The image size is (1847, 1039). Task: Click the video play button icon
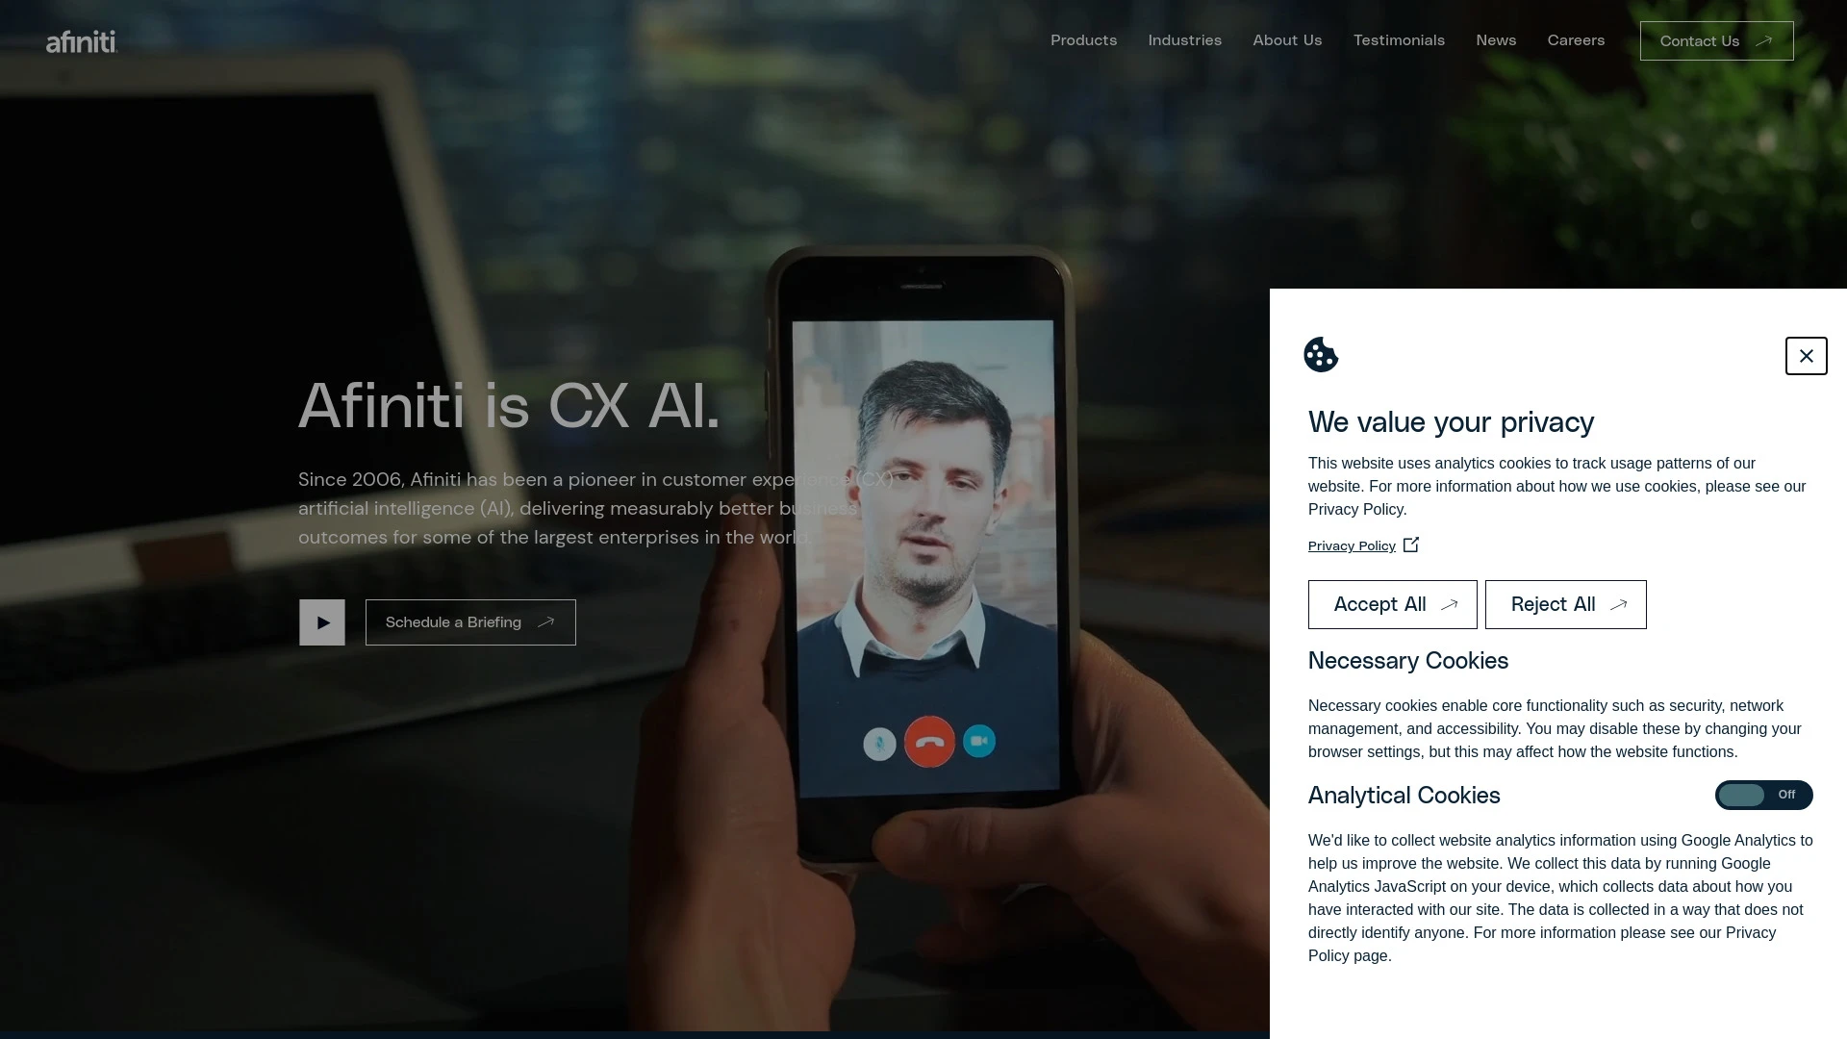pyautogui.click(x=321, y=621)
